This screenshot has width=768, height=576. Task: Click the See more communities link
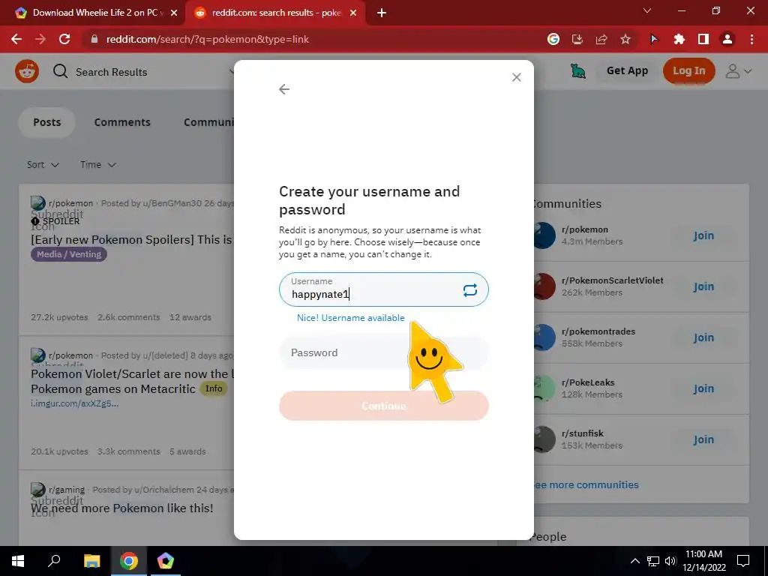click(584, 484)
